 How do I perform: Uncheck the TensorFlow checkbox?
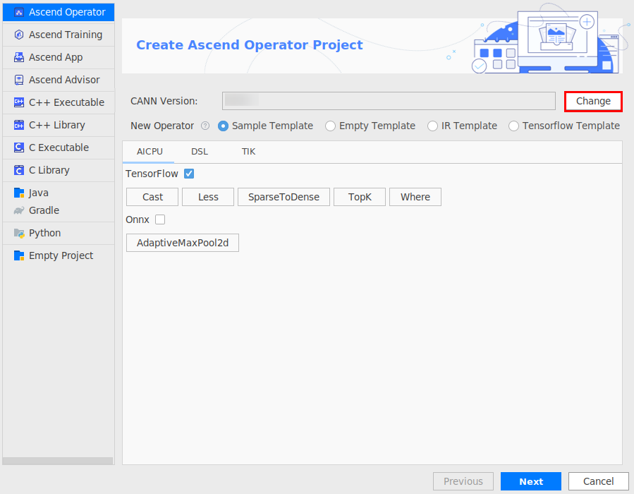189,174
